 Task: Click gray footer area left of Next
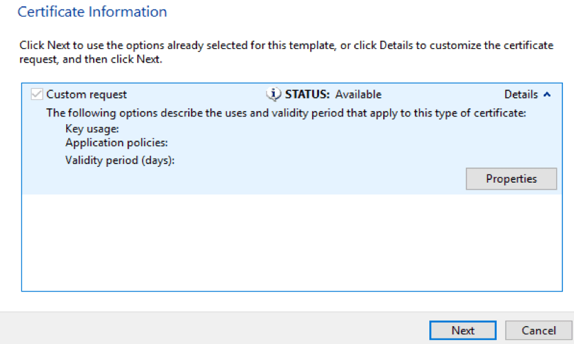coord(207,330)
